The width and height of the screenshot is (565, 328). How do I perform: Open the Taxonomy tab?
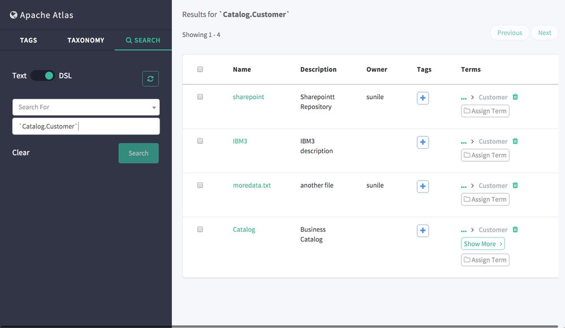86,40
